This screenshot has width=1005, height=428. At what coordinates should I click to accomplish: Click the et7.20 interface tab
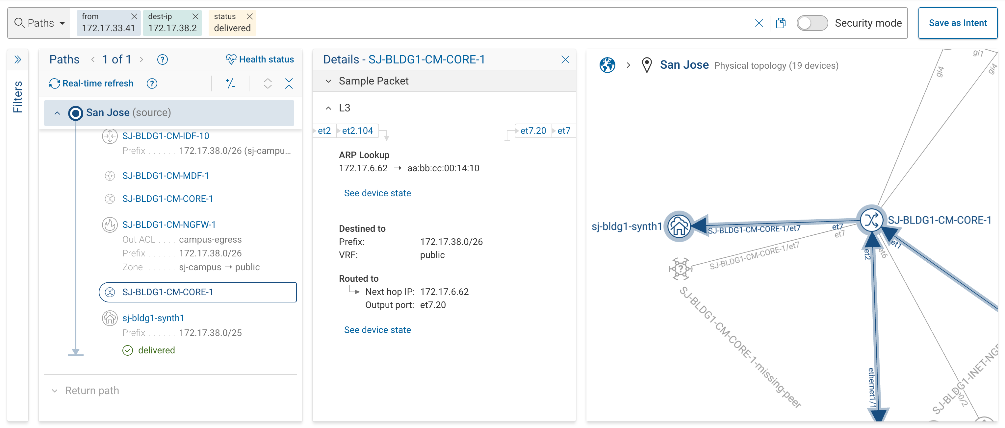coord(533,131)
